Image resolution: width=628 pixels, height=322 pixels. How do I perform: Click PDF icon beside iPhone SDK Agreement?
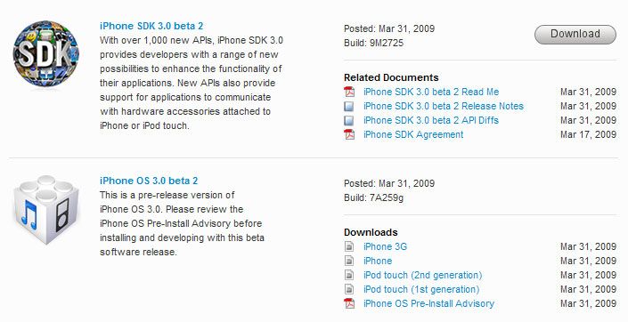(349, 135)
